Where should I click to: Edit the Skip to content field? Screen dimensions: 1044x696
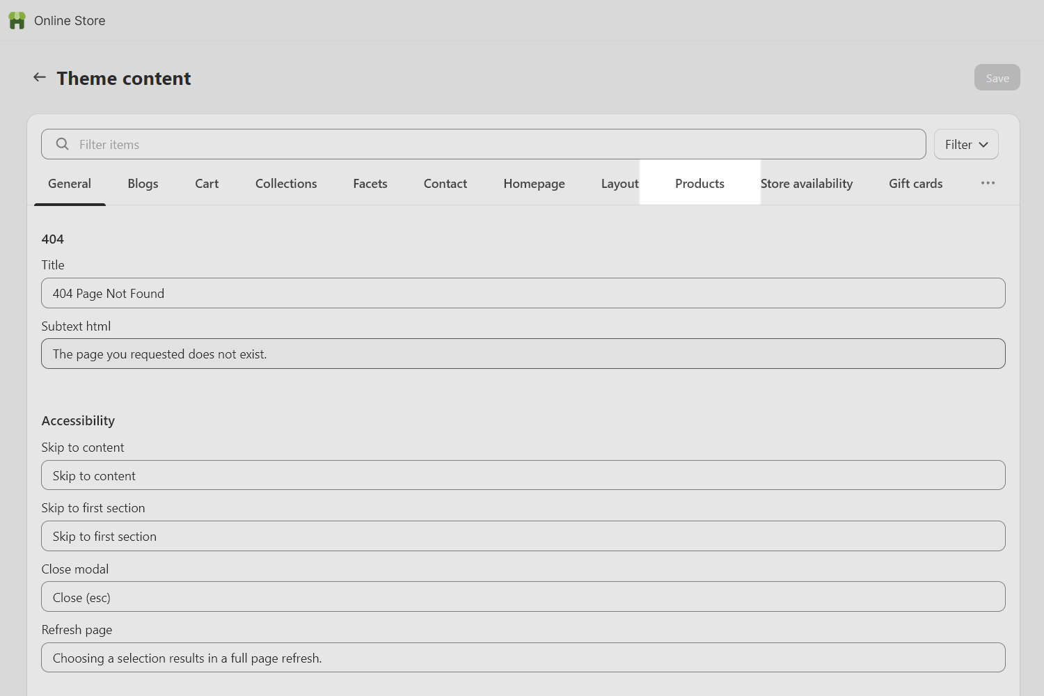tap(523, 475)
